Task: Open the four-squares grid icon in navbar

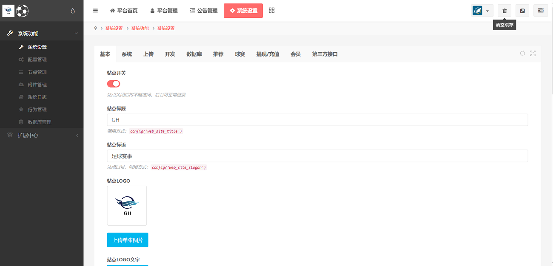Action: (272, 11)
